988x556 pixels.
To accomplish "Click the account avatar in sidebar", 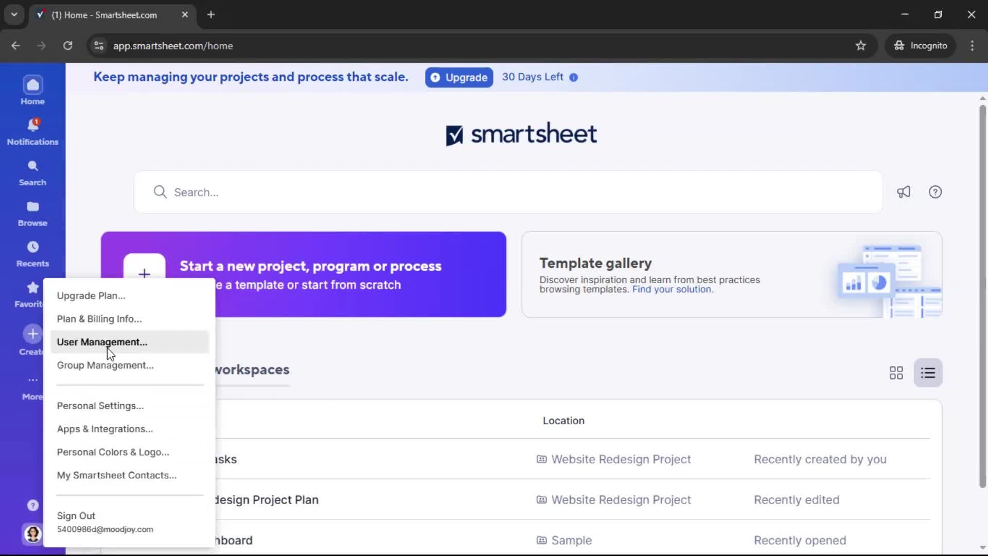I will pos(32,534).
